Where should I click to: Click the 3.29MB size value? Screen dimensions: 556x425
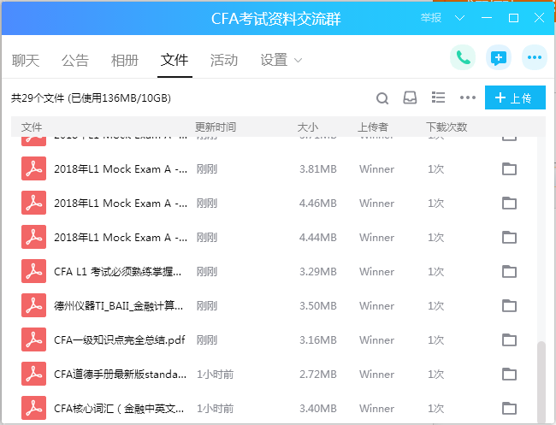pyautogui.click(x=317, y=272)
